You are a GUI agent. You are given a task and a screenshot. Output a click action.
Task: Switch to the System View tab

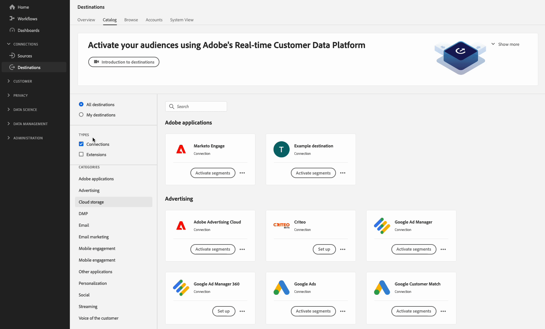click(x=182, y=20)
